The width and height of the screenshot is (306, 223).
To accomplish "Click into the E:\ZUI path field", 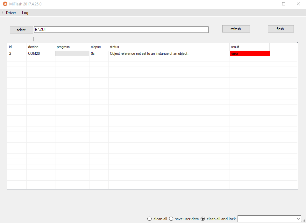I will tap(121, 30).
